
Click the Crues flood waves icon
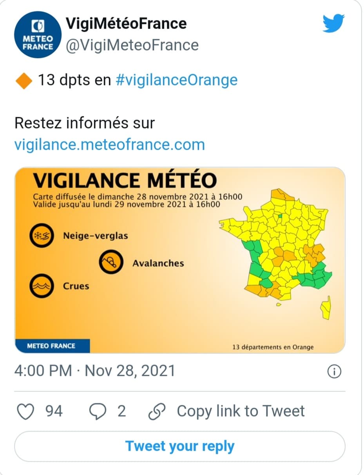pos(42,286)
